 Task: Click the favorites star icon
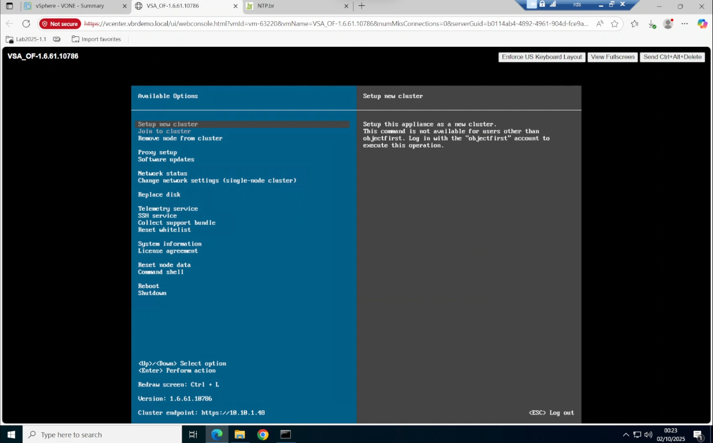click(x=614, y=24)
